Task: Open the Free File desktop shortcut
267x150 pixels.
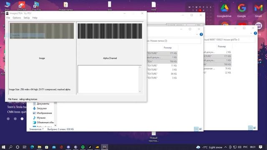Action: coord(36,6)
